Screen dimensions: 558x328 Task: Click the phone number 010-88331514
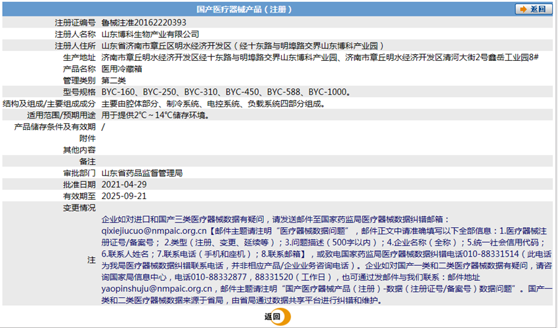coord(492,254)
